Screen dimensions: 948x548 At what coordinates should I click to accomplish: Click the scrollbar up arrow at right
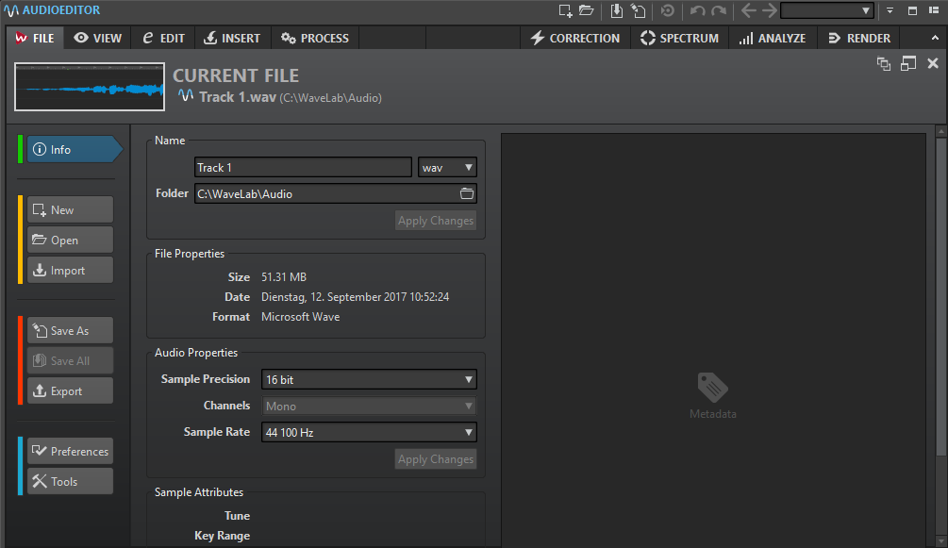(x=940, y=131)
